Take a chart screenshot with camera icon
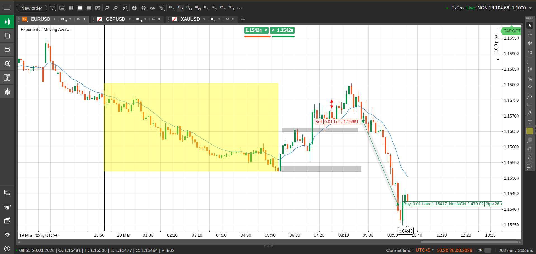The height and width of the screenshot is (254, 536). [530, 149]
